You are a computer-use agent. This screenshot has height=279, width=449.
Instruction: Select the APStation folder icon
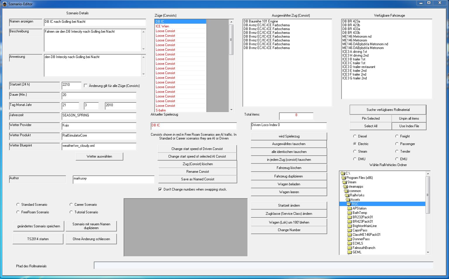349,208
